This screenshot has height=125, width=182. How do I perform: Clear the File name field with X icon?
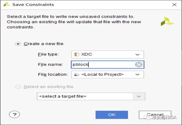coord(139,65)
